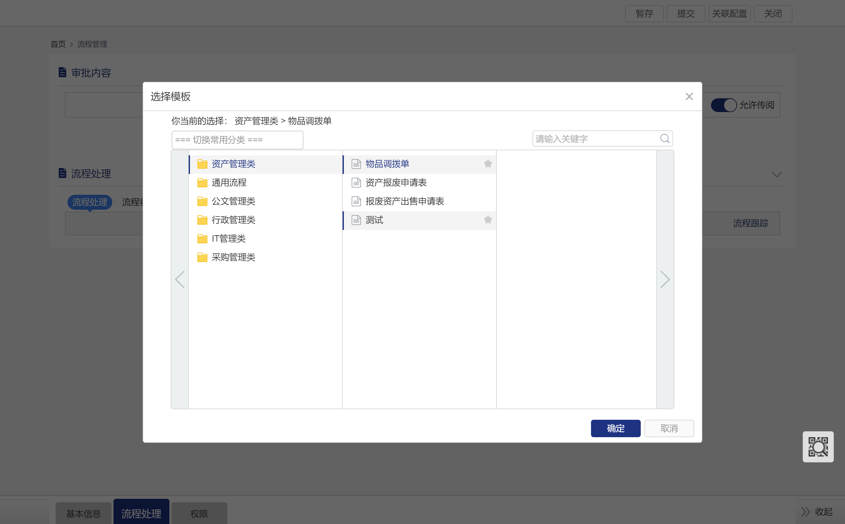Collapse the 流程处理 section chevron
This screenshot has height=524, width=845.
pyautogui.click(x=777, y=174)
